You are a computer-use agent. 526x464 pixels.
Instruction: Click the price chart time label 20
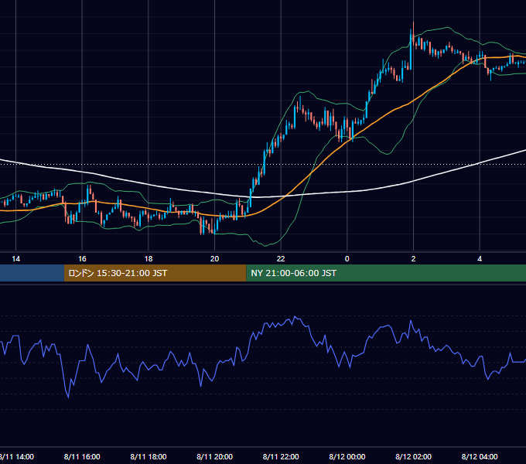[215, 259]
